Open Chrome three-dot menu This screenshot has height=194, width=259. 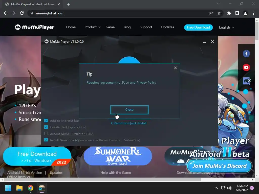click(x=253, y=13)
